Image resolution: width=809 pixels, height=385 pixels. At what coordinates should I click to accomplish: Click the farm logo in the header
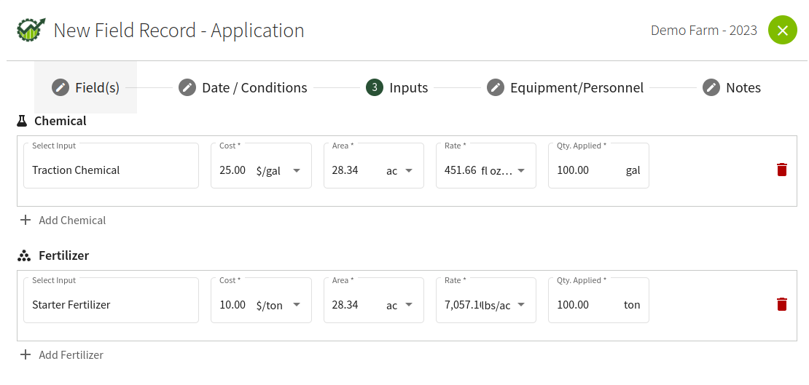click(x=31, y=30)
